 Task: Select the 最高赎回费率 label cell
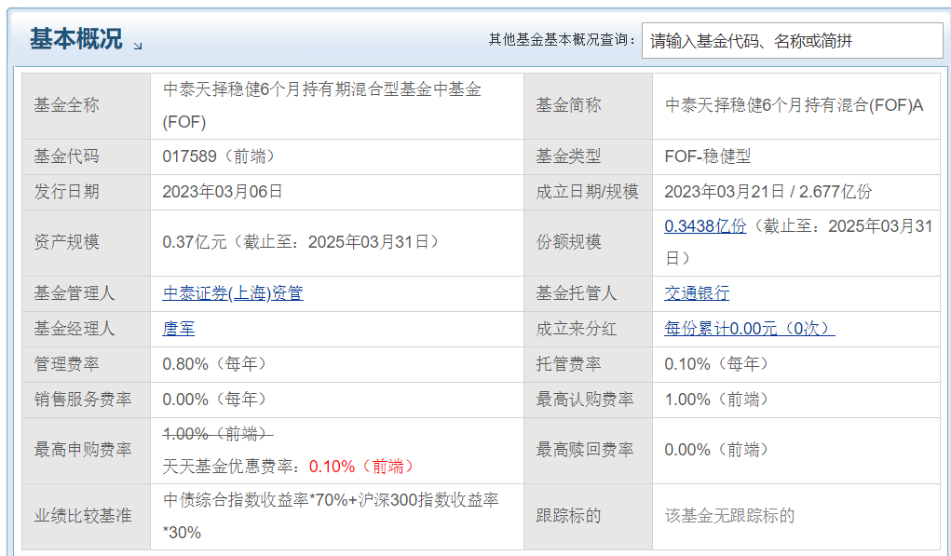point(589,451)
